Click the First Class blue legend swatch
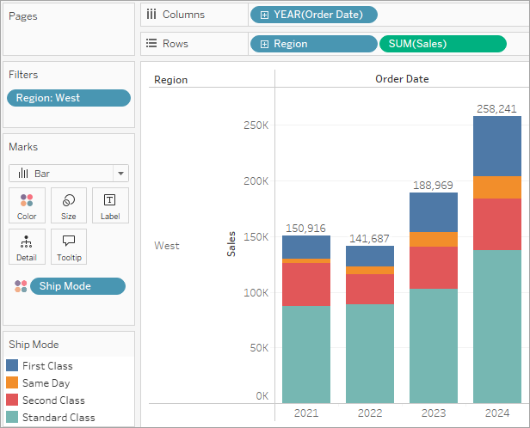The image size is (530, 428). (x=12, y=365)
